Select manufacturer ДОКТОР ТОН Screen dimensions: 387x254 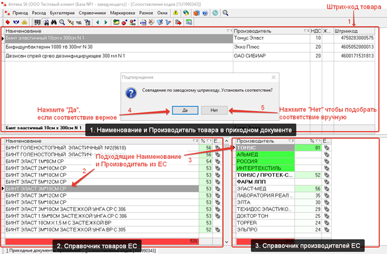(266, 216)
